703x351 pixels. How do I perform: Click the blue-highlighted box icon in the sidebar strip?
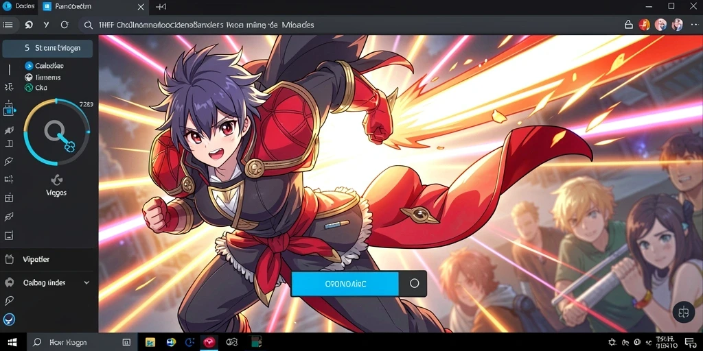[x=9, y=109]
